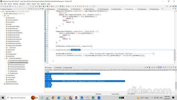Image resolution: width=177 pixels, height=100 pixels.
Task: Click the Windows Start button
Action: [x=3, y=97]
